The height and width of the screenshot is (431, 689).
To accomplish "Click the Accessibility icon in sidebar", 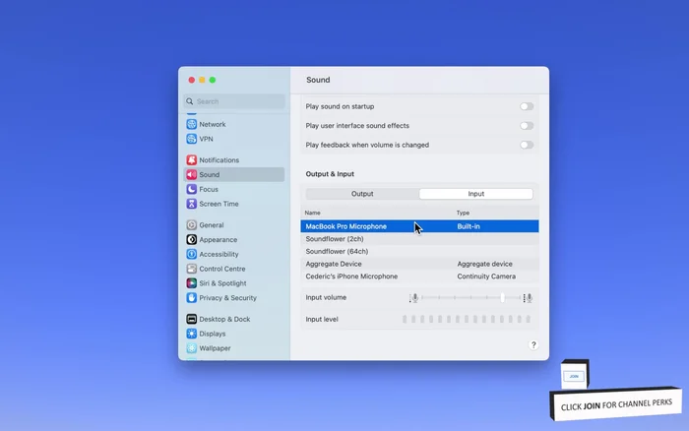I will pos(191,254).
